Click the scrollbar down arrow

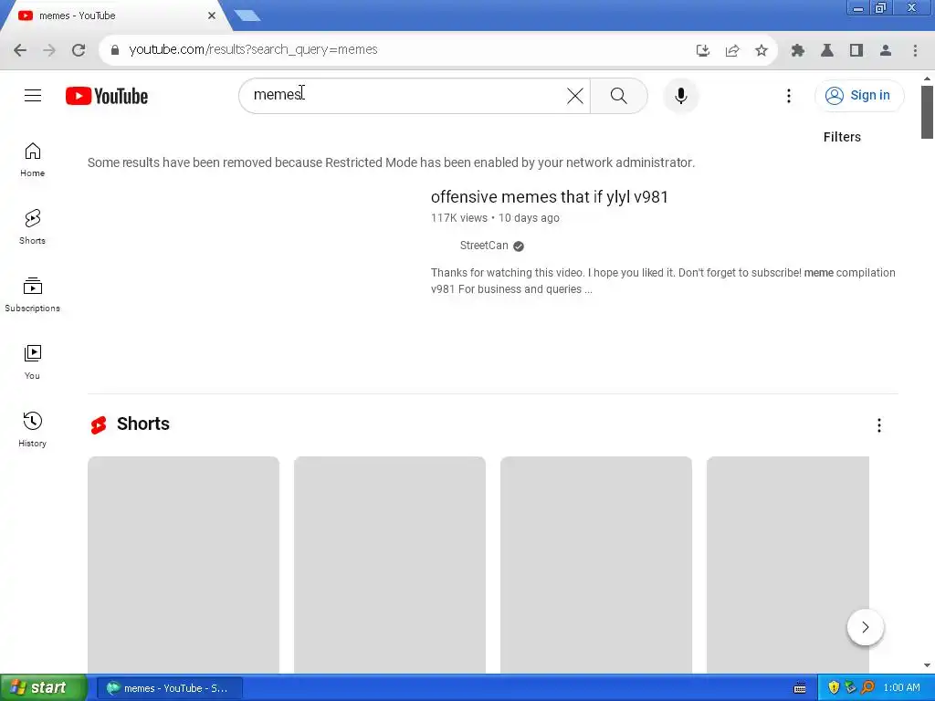(x=927, y=665)
